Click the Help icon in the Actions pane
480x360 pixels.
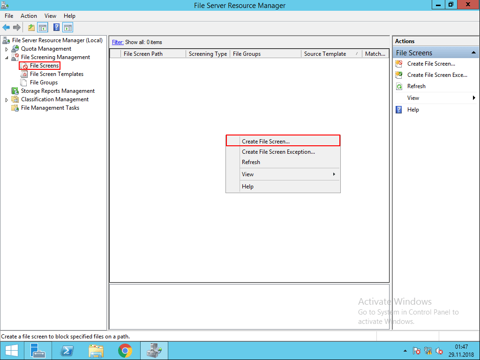coord(399,109)
